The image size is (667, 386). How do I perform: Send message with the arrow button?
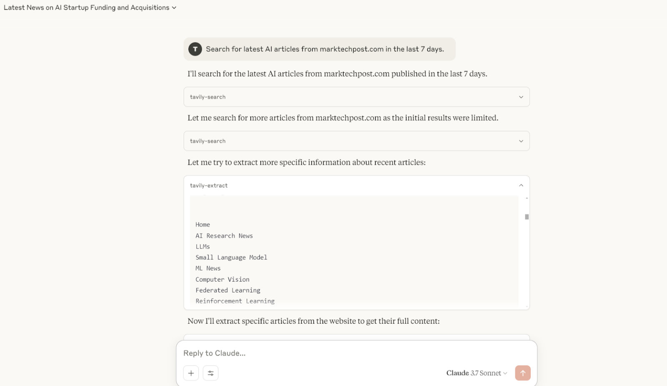(x=523, y=373)
